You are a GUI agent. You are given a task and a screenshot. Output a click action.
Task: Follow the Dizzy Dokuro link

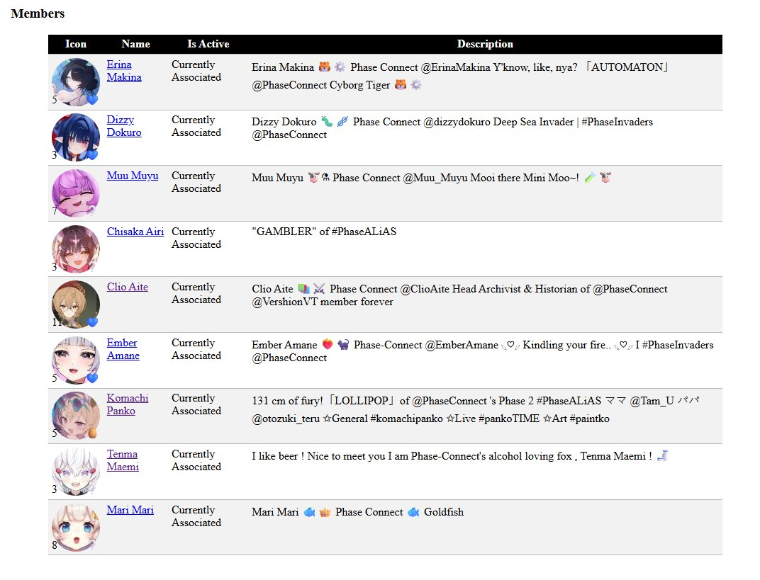124,126
